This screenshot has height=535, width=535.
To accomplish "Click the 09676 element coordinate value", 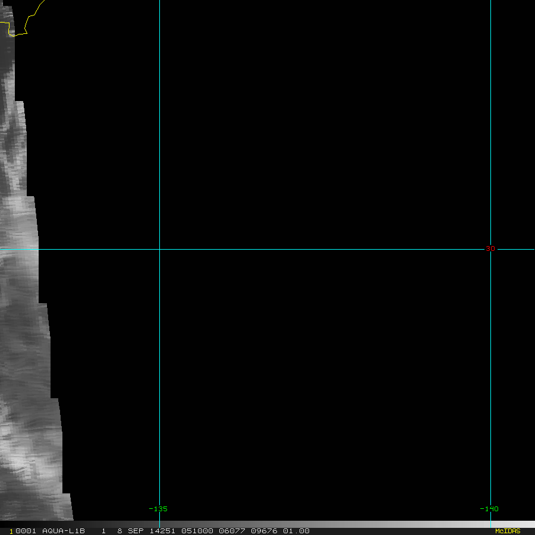I will (x=264, y=531).
